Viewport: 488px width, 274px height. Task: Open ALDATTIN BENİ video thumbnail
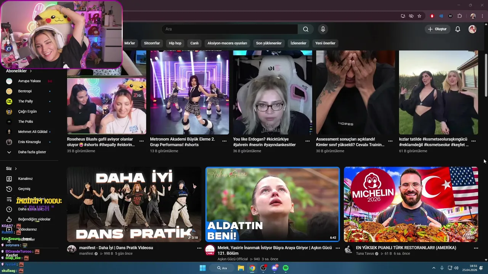pyautogui.click(x=273, y=204)
